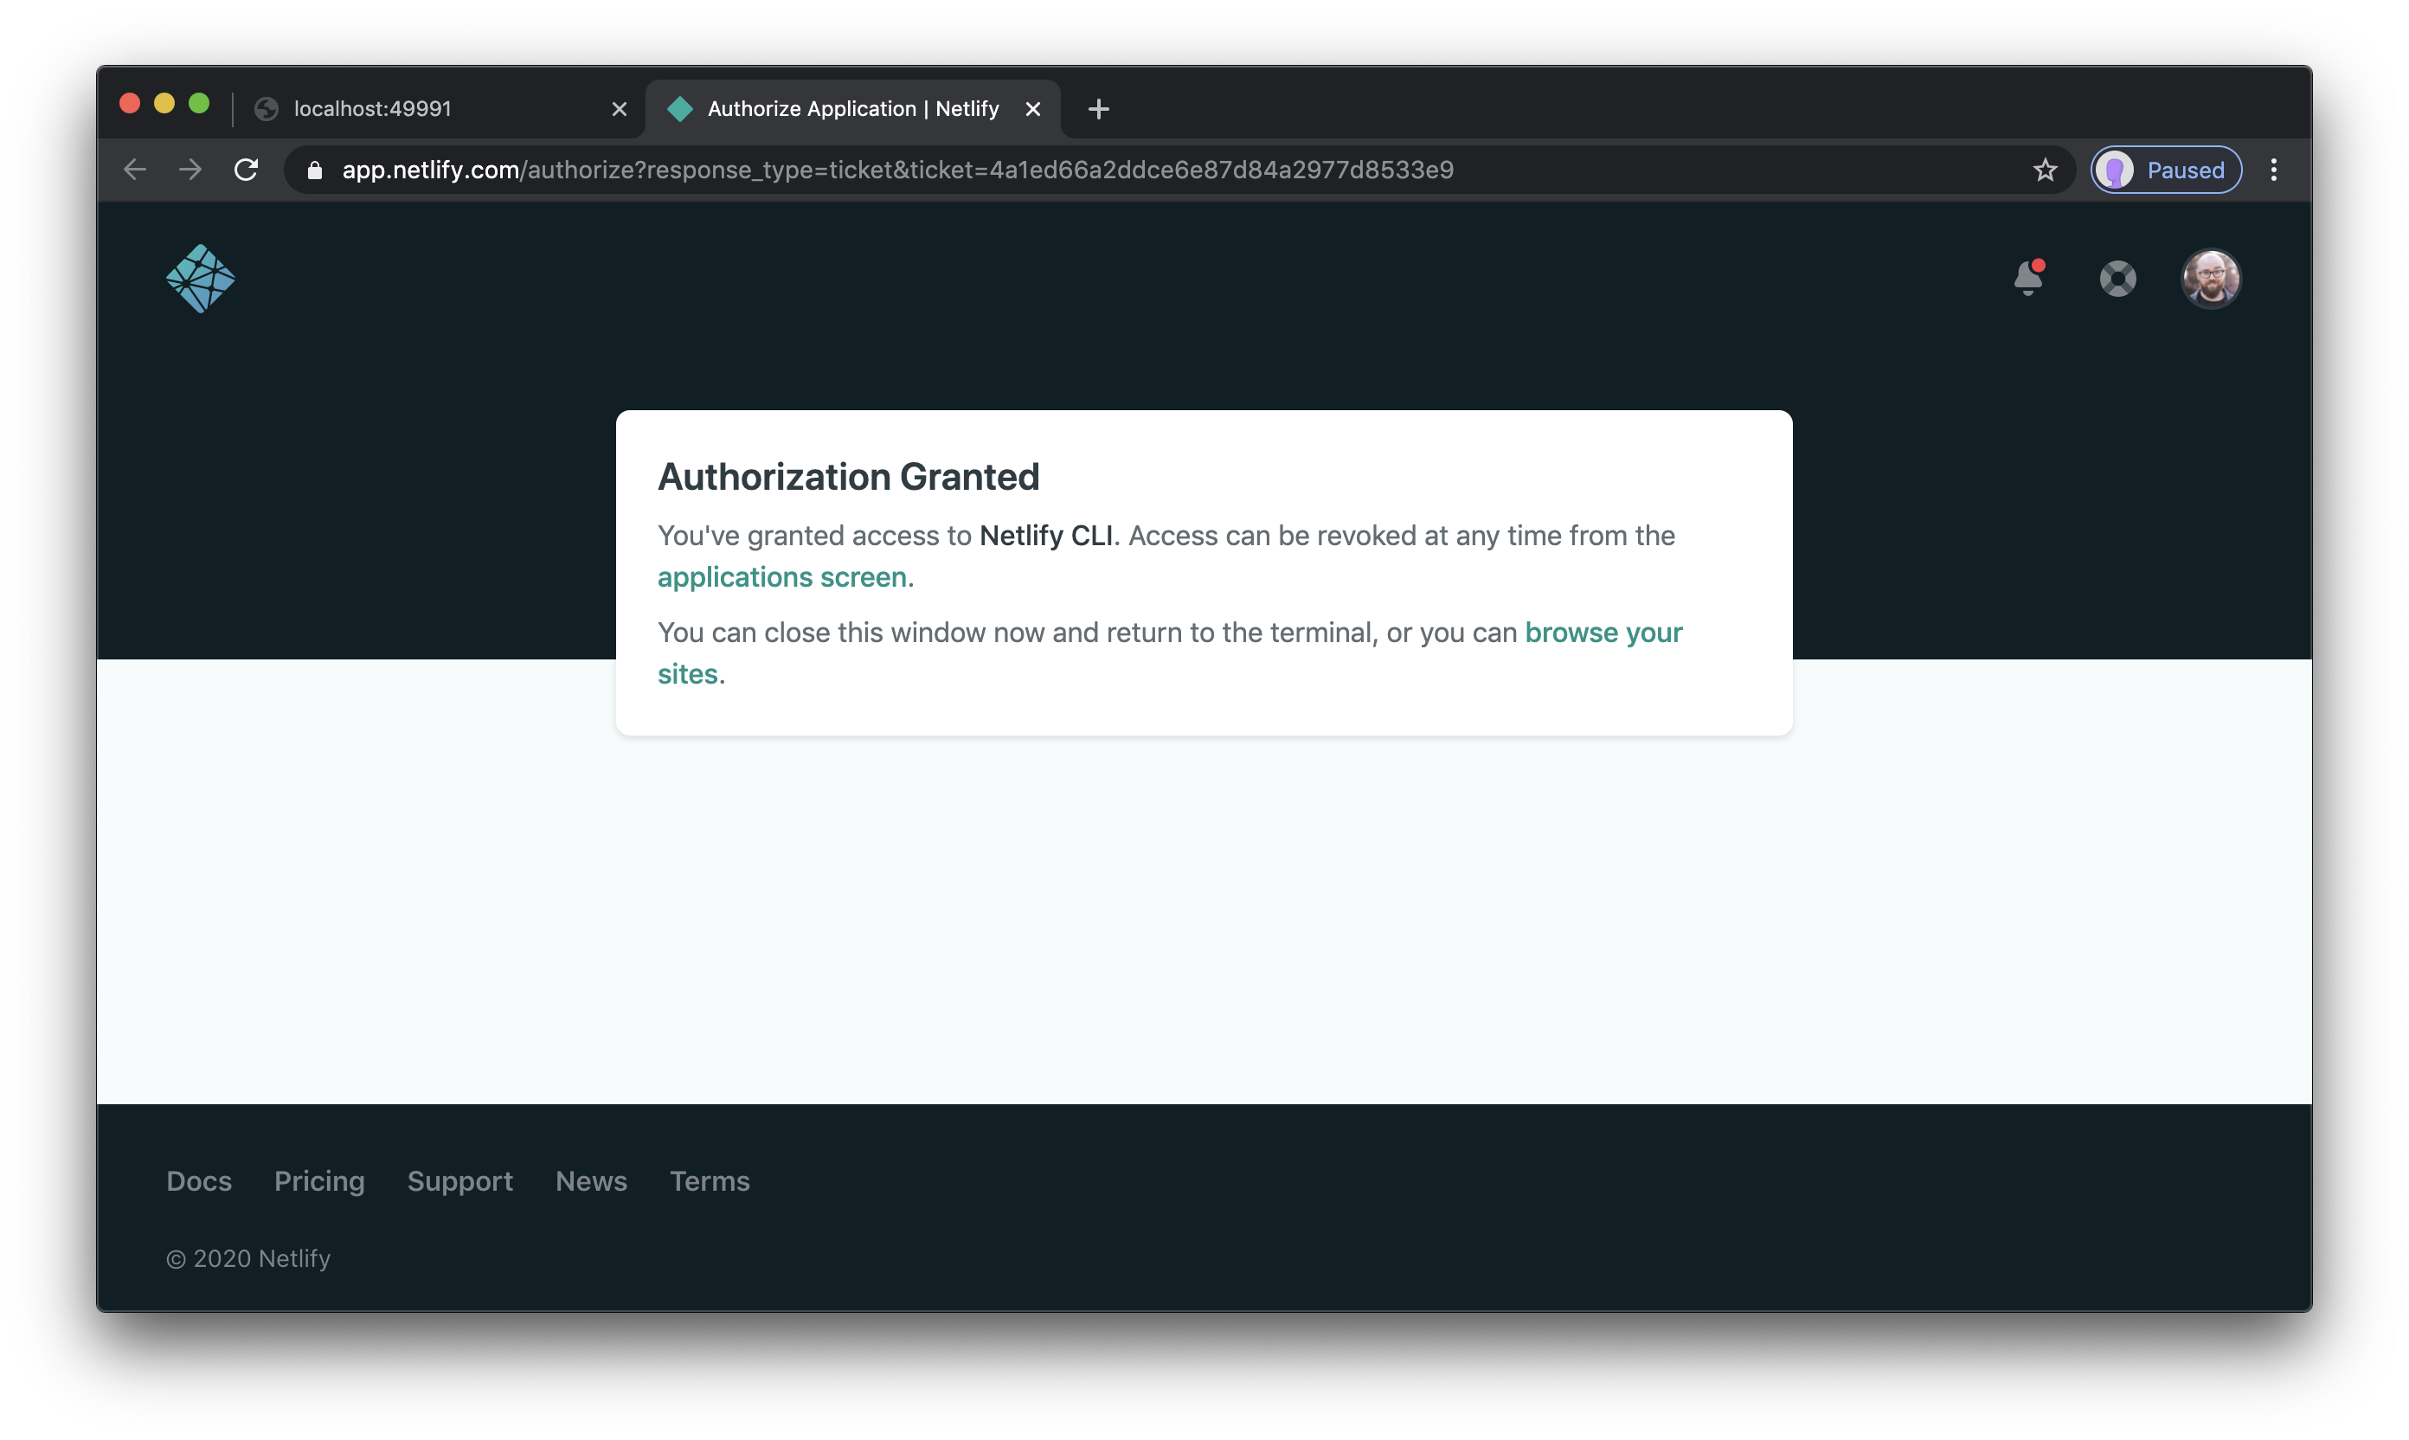Image resolution: width=2409 pixels, height=1440 pixels.
Task: Click the open new tab plus button
Action: pos(1098,108)
